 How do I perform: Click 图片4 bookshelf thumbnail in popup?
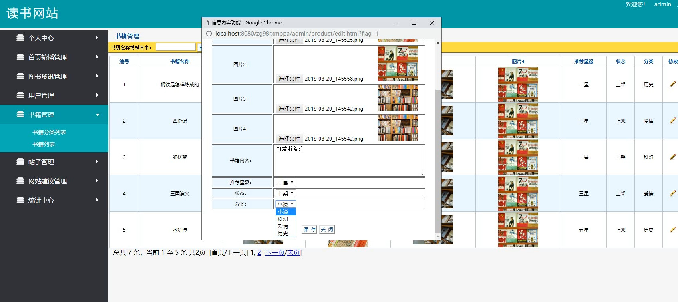(x=398, y=128)
